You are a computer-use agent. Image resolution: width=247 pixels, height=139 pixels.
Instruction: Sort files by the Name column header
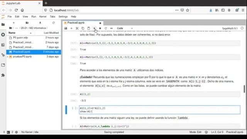[x=20, y=33]
